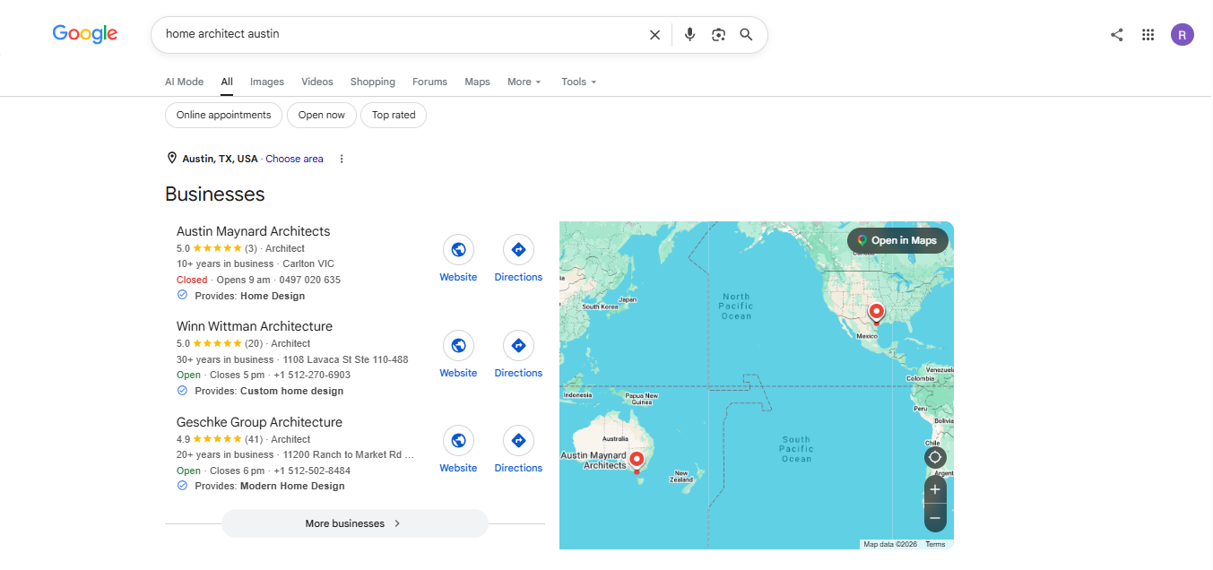Screen dimensions: 1213x570
Task: Expand the Tools dropdown
Action: 578,82
